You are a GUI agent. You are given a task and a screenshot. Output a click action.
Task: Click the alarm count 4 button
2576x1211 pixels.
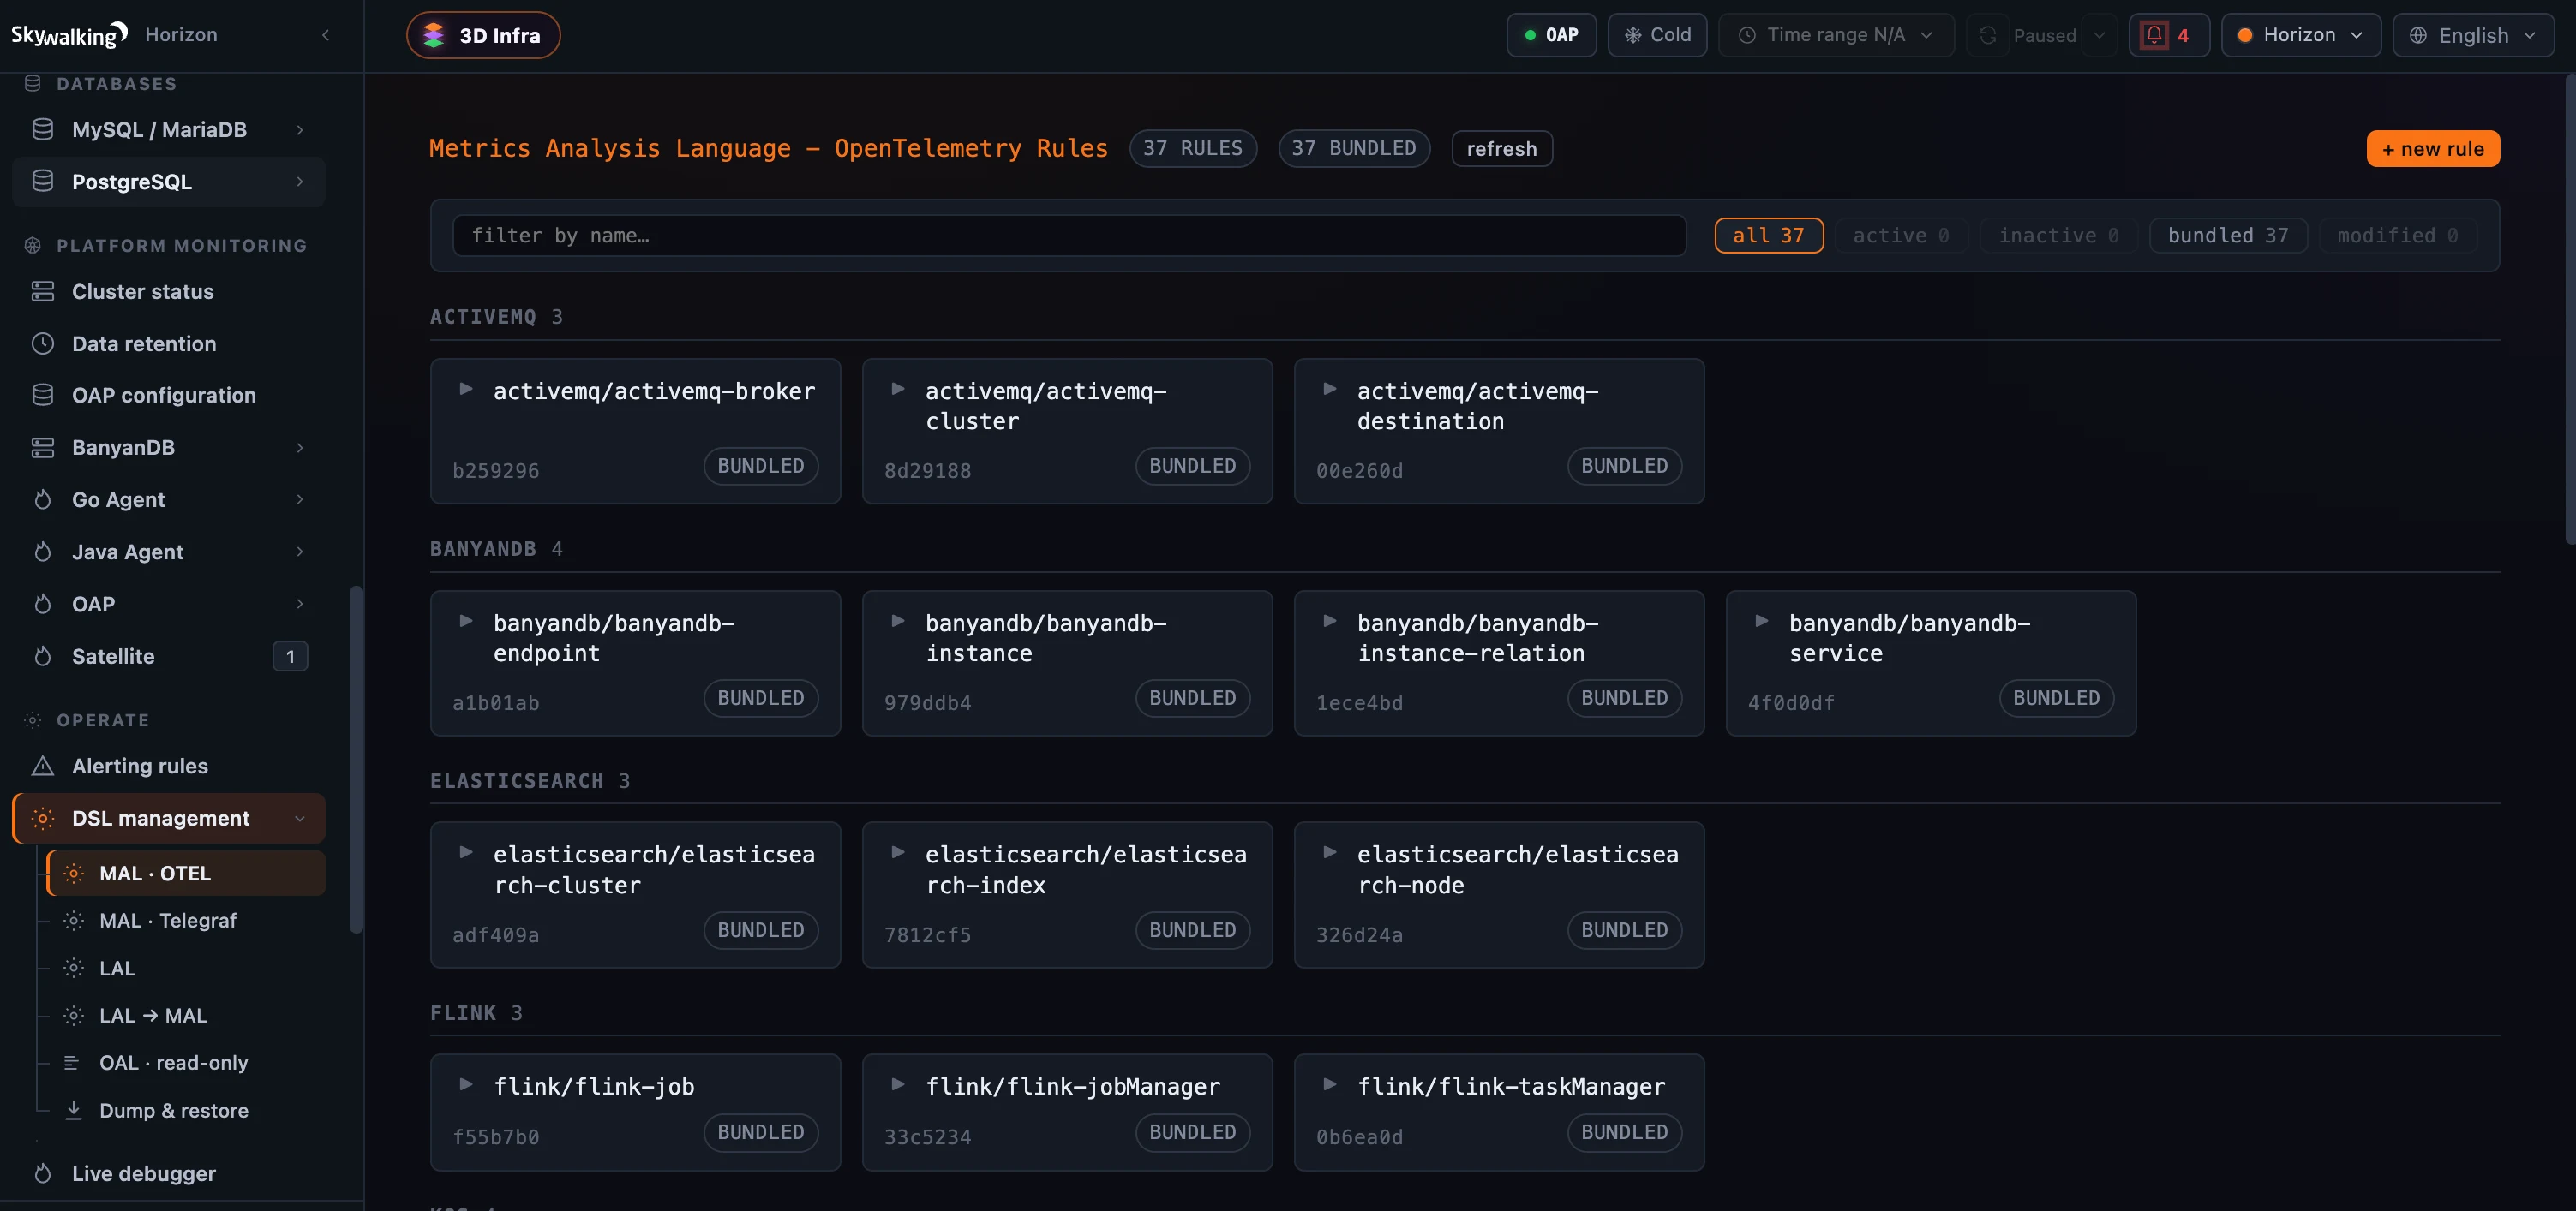2168,35
